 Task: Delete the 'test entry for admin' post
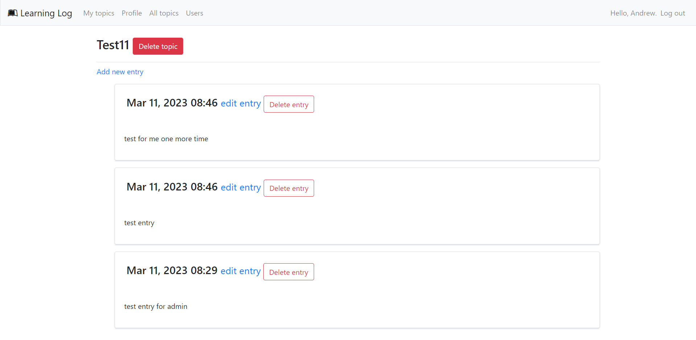(288, 272)
